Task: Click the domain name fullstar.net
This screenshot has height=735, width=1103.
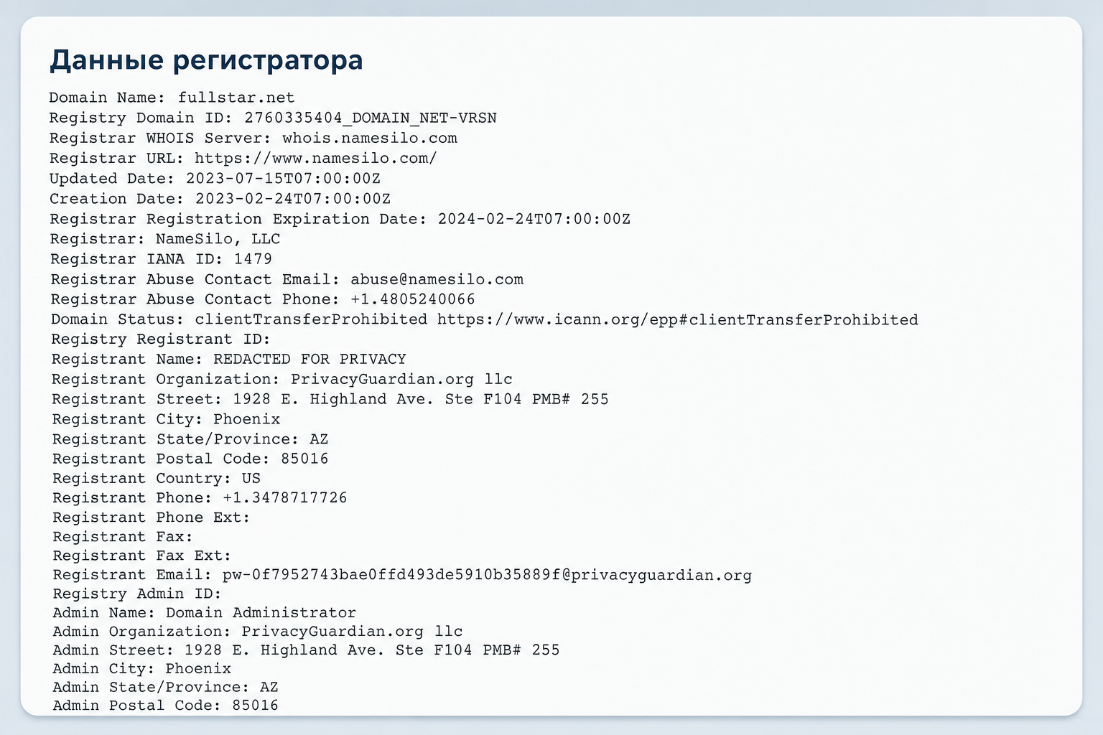Action: click(x=236, y=98)
